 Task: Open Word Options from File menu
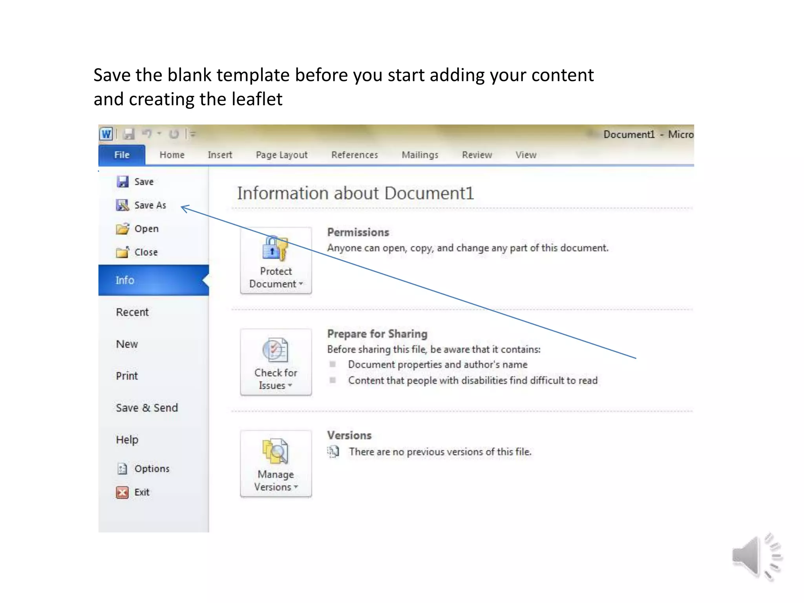coord(152,469)
